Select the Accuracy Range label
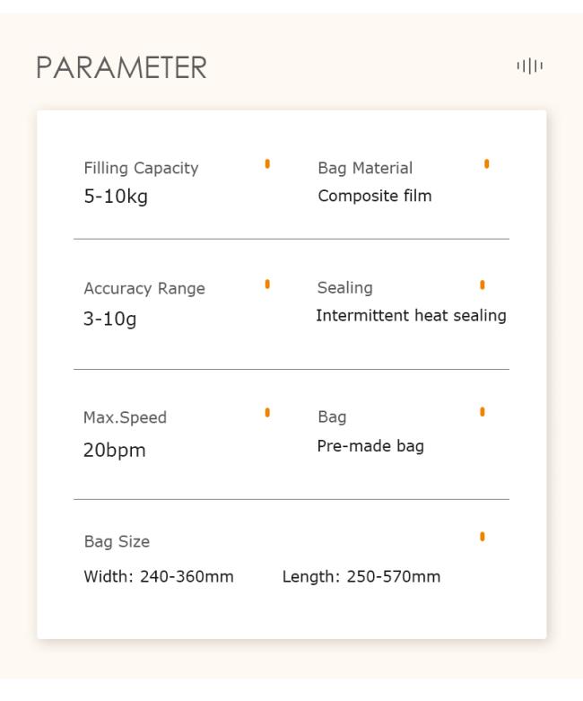Image resolution: width=583 pixels, height=701 pixels. tap(144, 288)
